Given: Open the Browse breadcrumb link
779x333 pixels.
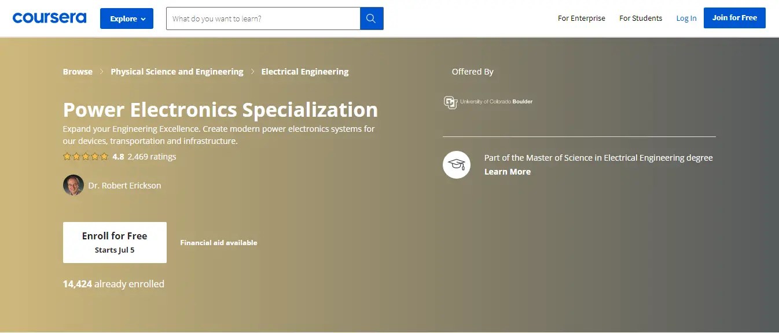Looking at the screenshot, I should tap(78, 72).
